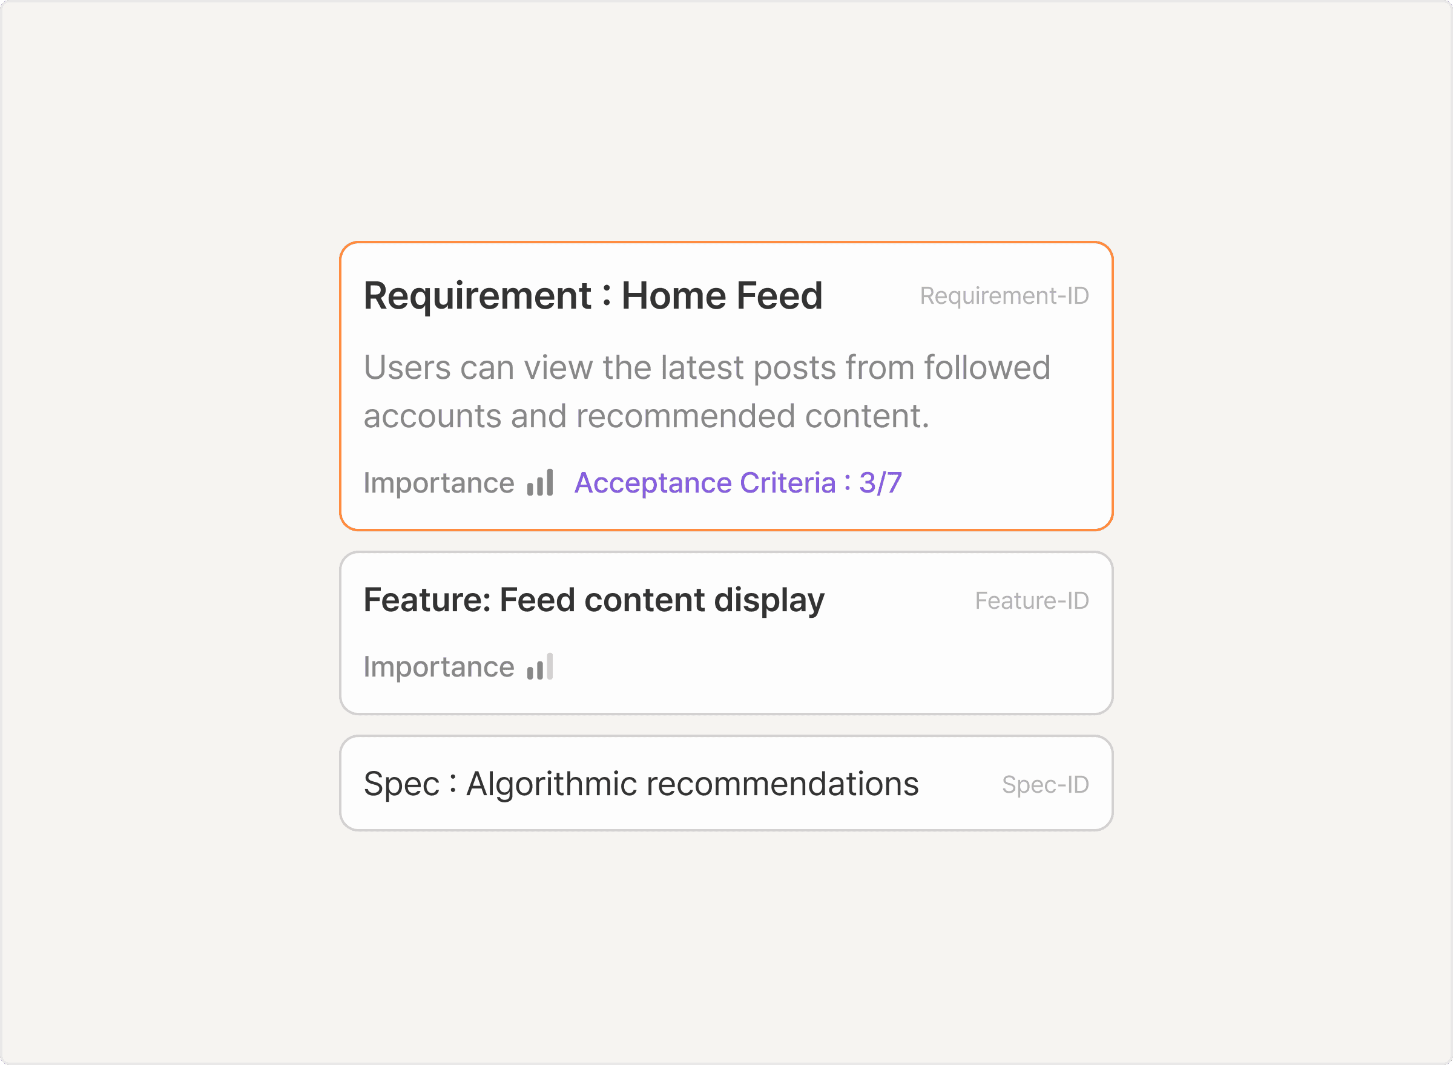Image resolution: width=1453 pixels, height=1065 pixels.
Task: Click importance bars icon in Home Feed card
Action: point(540,483)
